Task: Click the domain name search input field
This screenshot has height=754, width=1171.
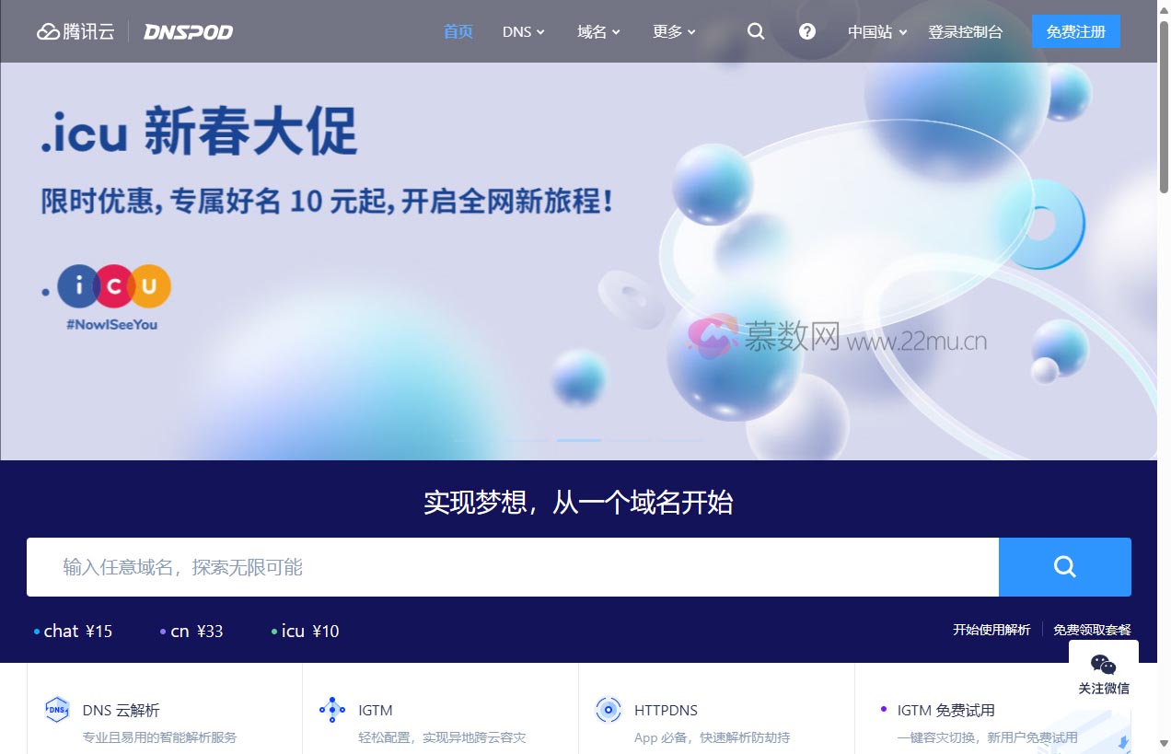Action: [x=512, y=567]
